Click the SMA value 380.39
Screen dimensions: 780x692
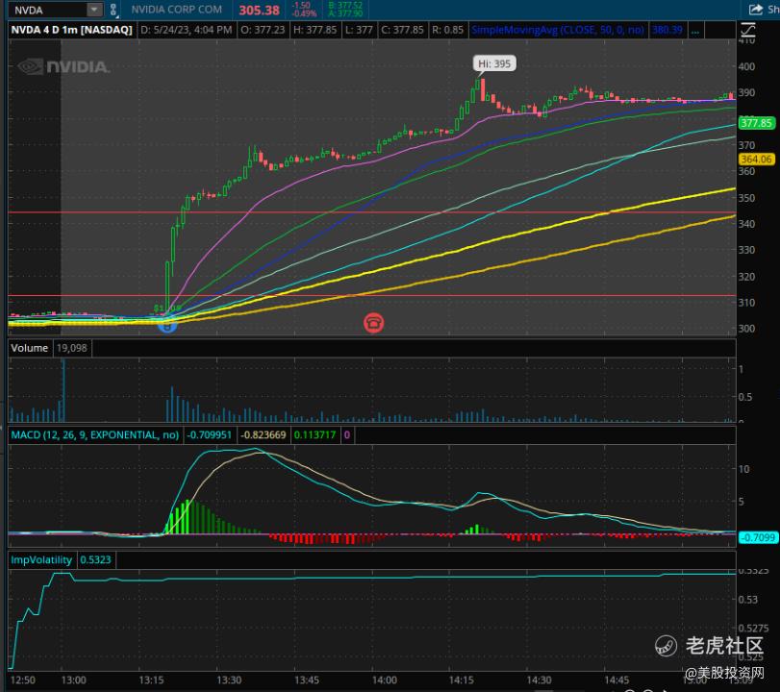pos(667,31)
